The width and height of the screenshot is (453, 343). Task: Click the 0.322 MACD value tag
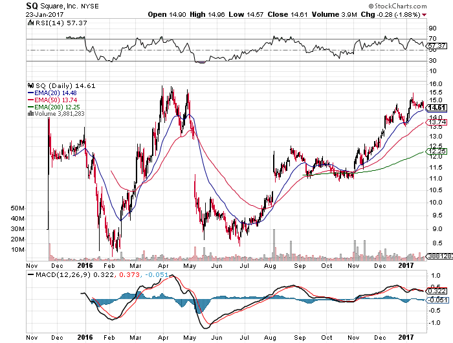437,291
